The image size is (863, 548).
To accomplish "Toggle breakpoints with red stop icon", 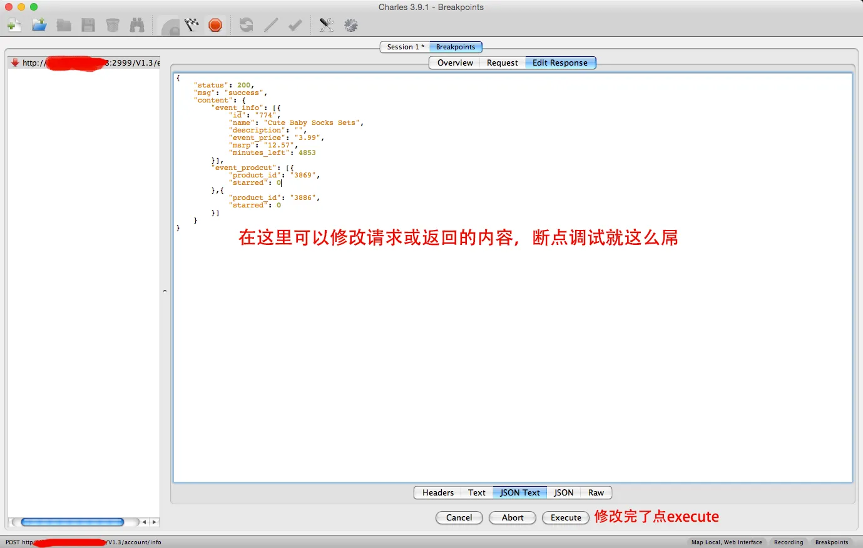I will [215, 25].
